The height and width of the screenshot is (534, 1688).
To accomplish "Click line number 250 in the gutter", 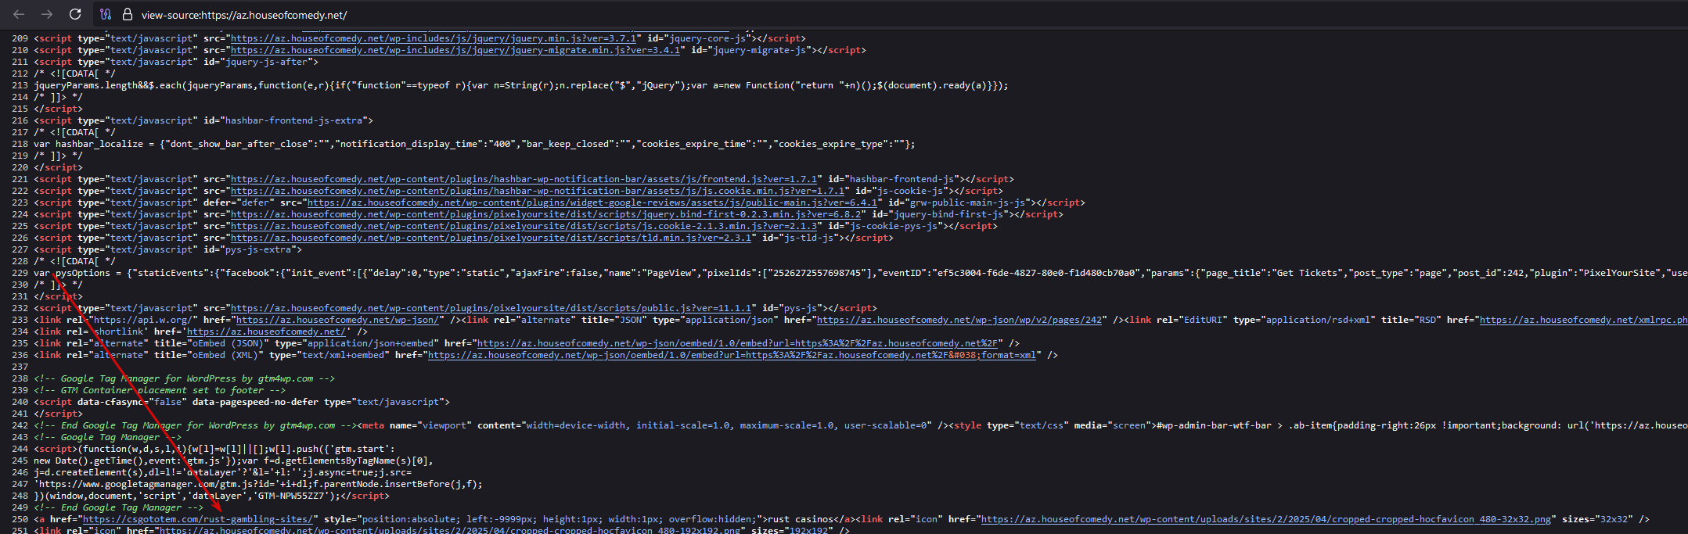I will tap(20, 519).
